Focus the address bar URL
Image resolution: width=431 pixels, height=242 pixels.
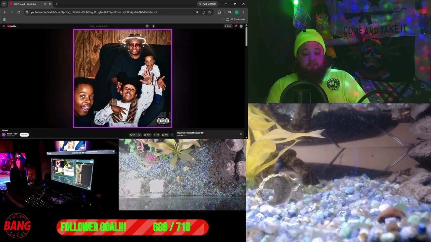pos(94,12)
